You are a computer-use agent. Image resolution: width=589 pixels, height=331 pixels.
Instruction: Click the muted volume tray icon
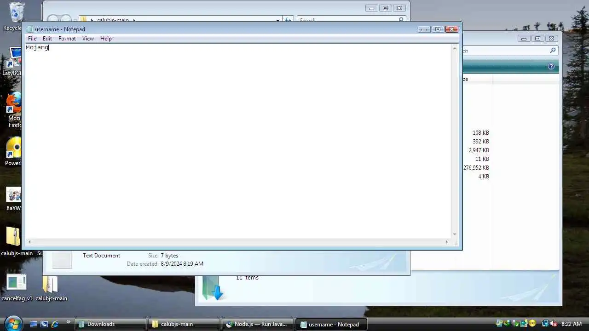point(554,324)
